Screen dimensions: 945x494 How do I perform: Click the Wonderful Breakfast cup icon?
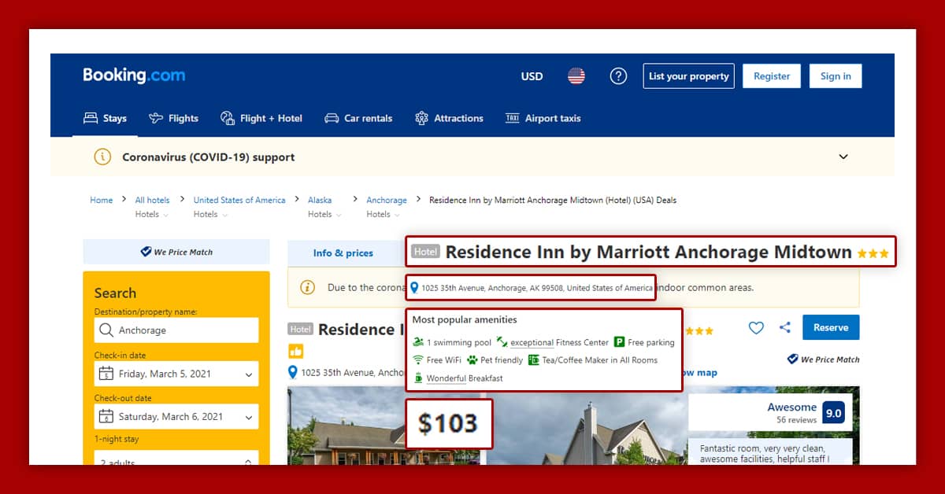pyautogui.click(x=418, y=378)
